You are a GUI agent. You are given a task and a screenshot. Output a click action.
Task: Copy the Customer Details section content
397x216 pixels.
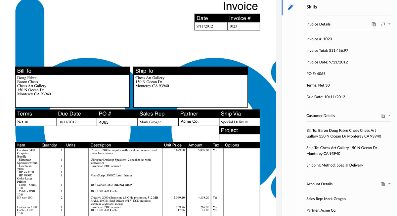382,116
